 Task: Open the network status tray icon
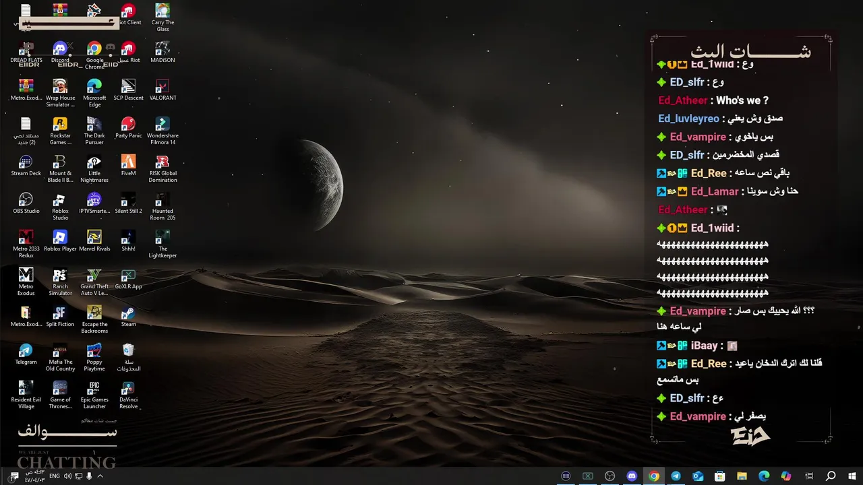[78, 476]
